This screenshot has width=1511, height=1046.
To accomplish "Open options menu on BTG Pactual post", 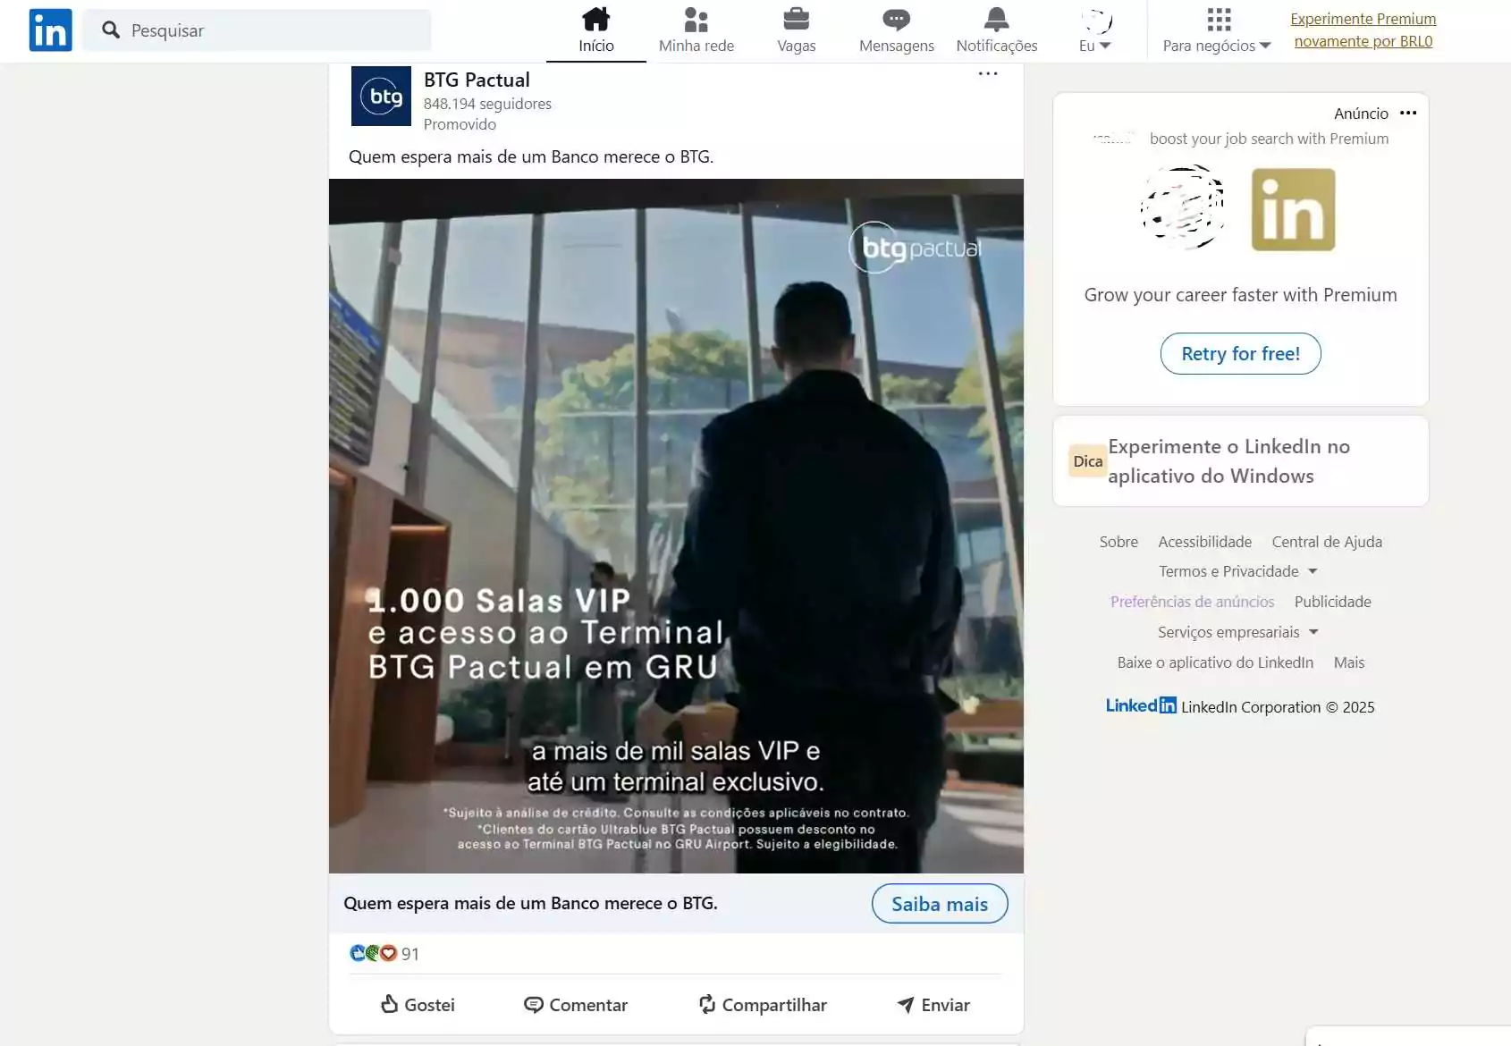I will (x=987, y=74).
